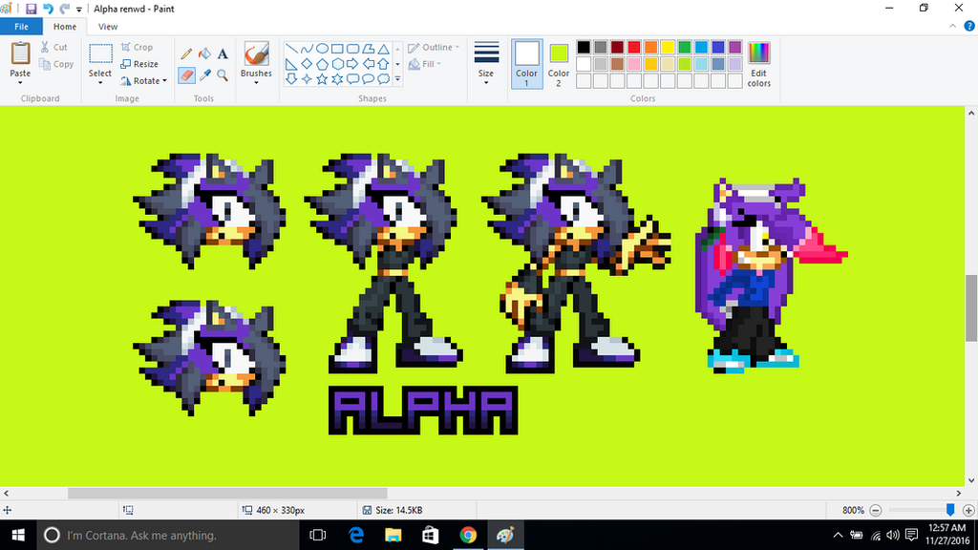Click the Crop button
This screenshot has height=550, width=978.
coord(137,48)
